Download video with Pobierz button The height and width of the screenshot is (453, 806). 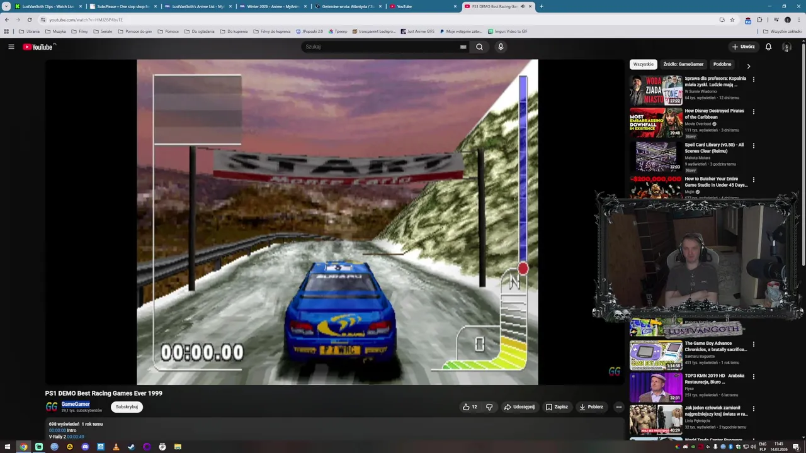pos(591,406)
